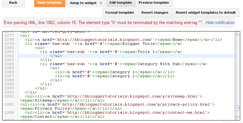
Task: Click scrollbar up arrow in code editor
Action: click(x=237, y=34)
